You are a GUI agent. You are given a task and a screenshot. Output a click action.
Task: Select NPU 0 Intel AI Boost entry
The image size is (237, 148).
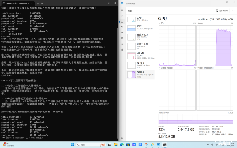click(141, 65)
